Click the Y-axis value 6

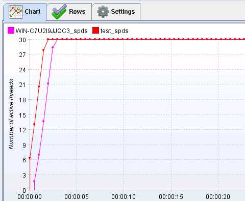24,160
